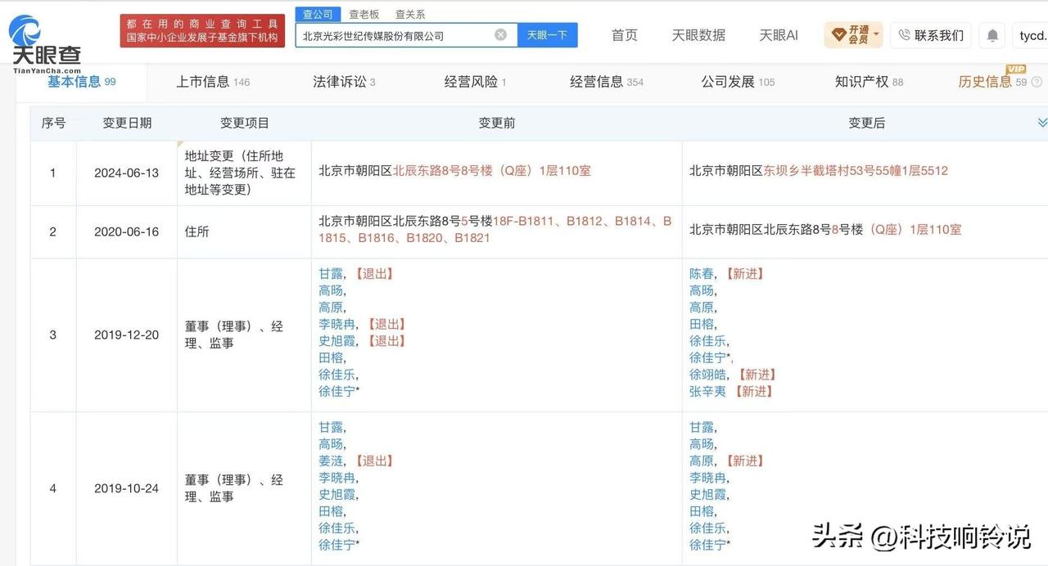
Task: Click the tycd account label
Action: tap(1032, 35)
